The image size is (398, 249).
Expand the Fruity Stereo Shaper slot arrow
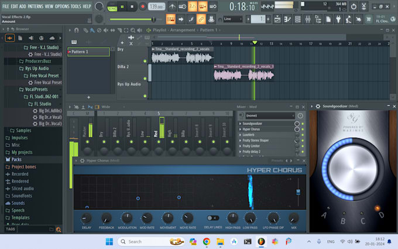point(240,141)
